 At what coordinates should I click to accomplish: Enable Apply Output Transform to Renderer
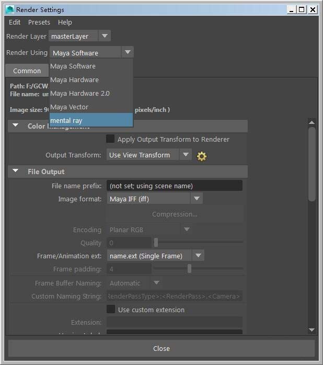tap(110, 139)
